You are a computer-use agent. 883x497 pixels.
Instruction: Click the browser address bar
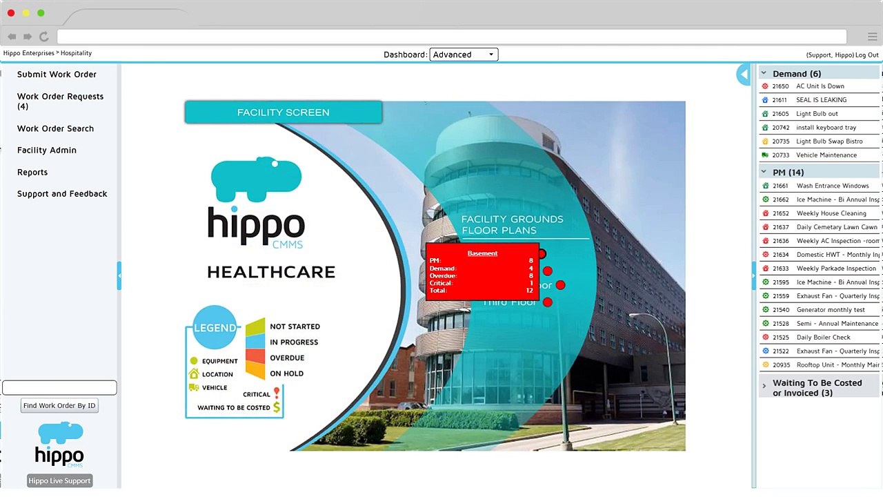pos(451,37)
